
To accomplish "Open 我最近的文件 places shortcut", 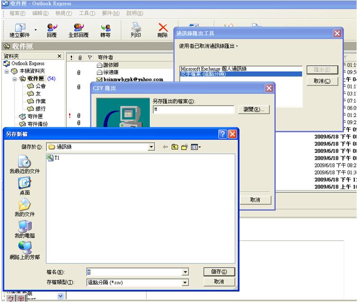I will [x=24, y=165].
